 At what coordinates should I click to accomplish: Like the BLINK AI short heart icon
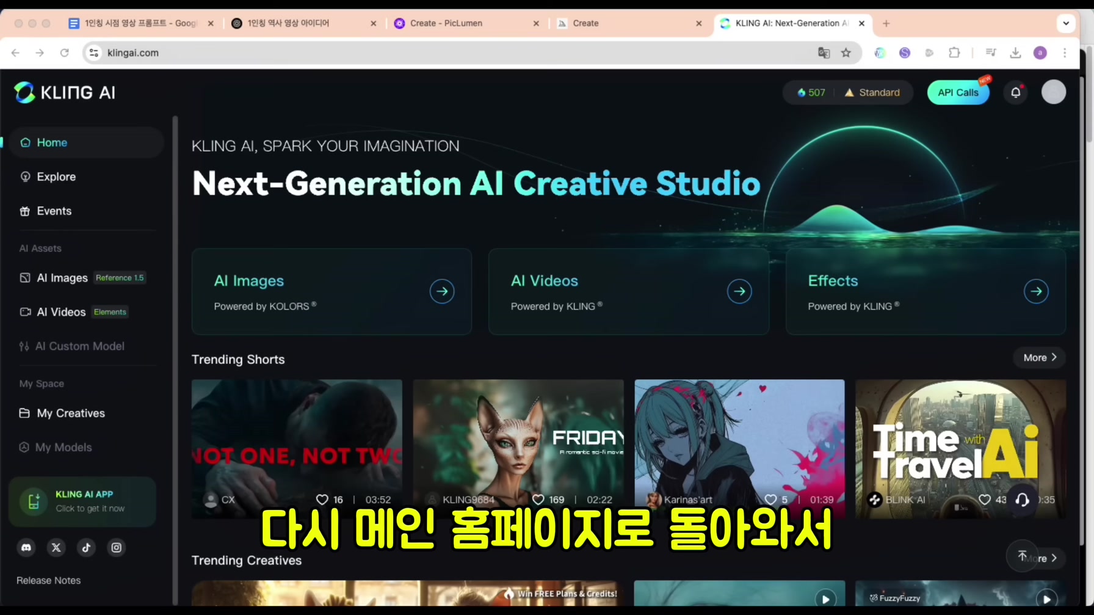coord(985,500)
